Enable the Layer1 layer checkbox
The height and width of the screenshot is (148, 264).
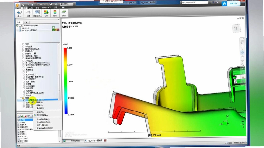point(18,122)
